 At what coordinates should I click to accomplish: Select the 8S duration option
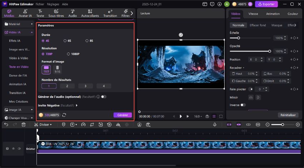(x=87, y=41)
